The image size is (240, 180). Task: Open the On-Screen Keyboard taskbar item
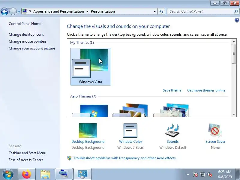click(64, 174)
